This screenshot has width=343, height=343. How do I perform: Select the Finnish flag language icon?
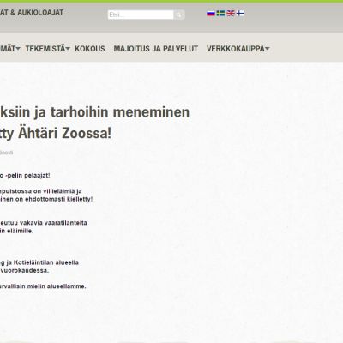tap(240, 14)
